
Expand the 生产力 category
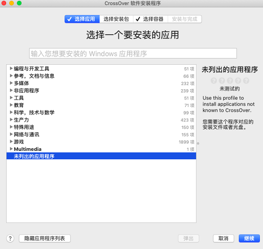(11, 120)
